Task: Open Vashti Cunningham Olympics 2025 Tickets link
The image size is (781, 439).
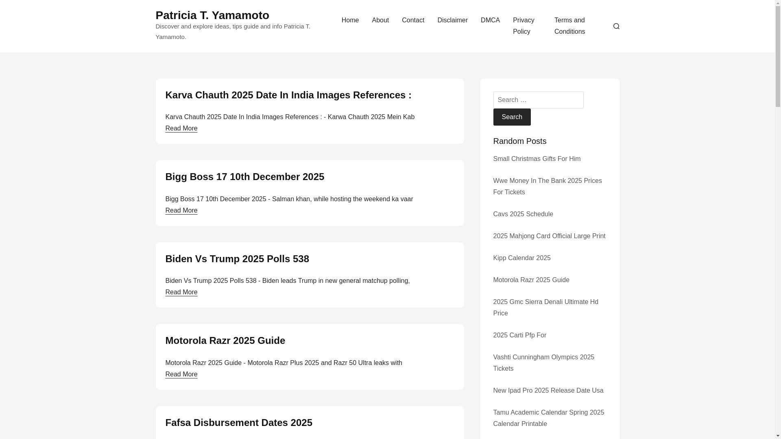Action: click(x=543, y=363)
